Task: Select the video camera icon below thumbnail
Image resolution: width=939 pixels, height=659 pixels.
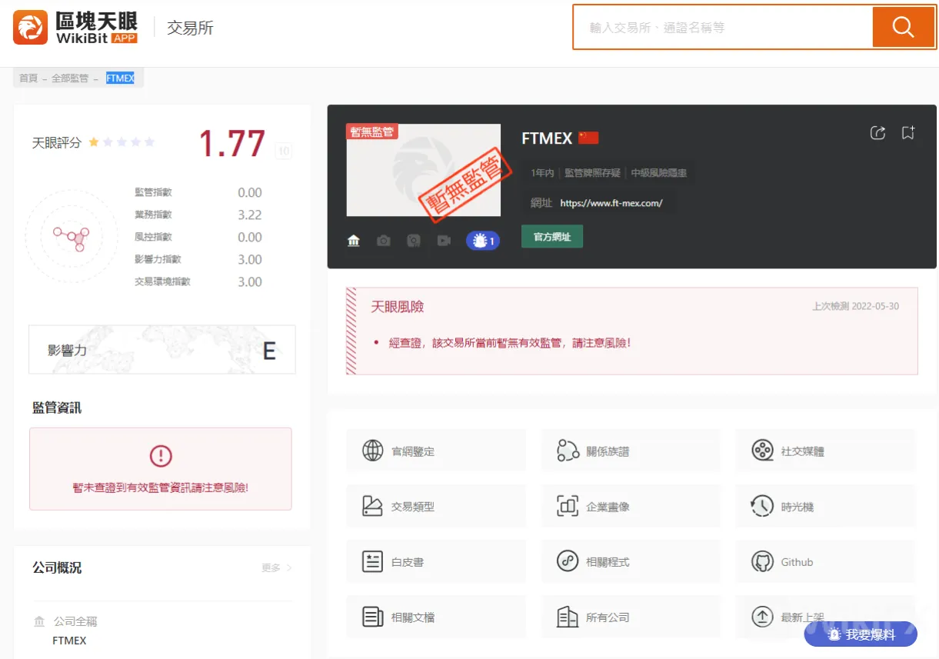Action: coord(444,241)
